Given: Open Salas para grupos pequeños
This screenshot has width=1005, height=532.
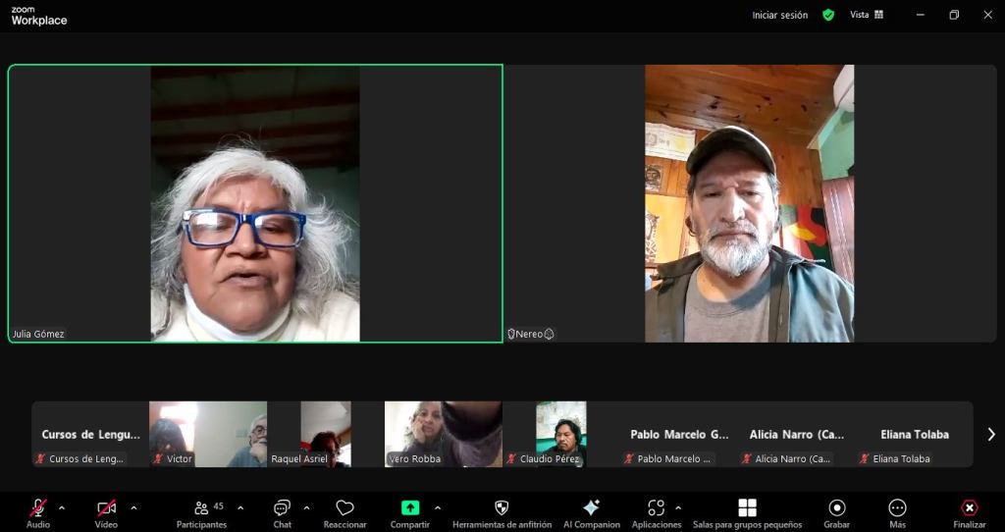Looking at the screenshot, I should click(x=747, y=507).
